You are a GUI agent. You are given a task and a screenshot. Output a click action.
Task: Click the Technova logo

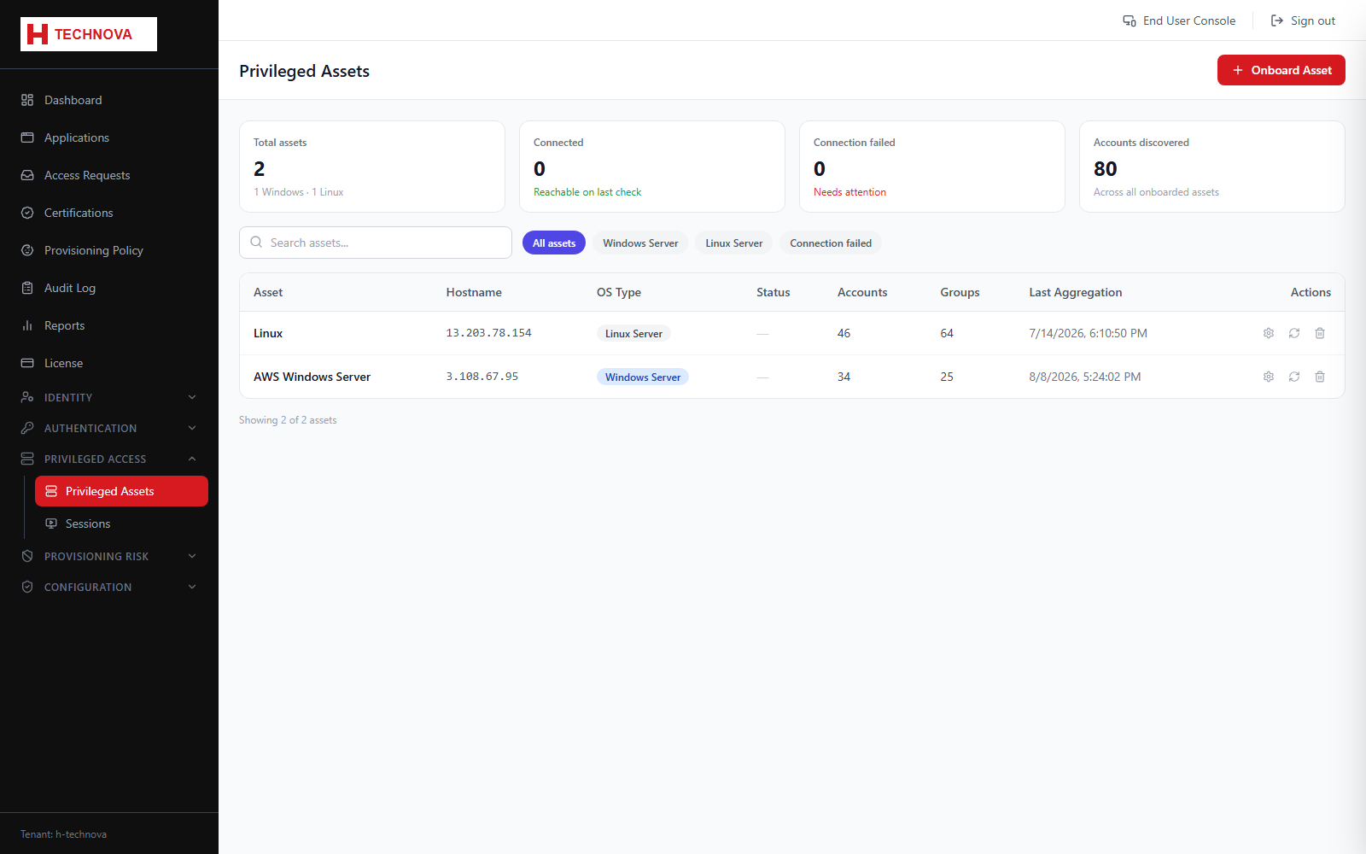click(89, 34)
